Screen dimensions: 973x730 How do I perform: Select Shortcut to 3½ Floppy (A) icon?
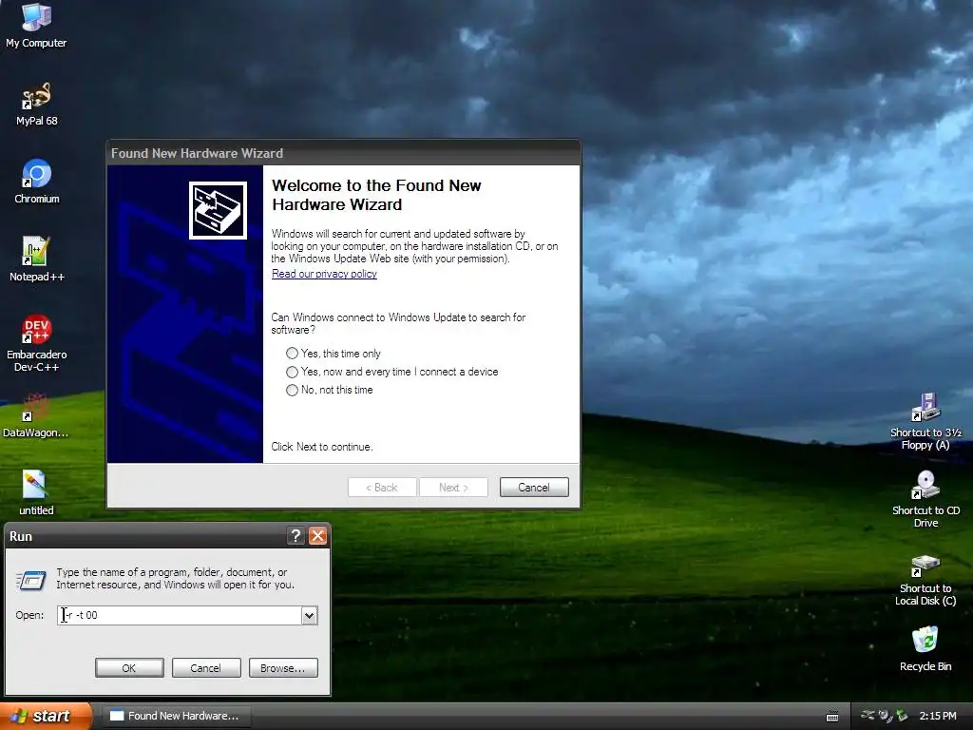coord(925,421)
